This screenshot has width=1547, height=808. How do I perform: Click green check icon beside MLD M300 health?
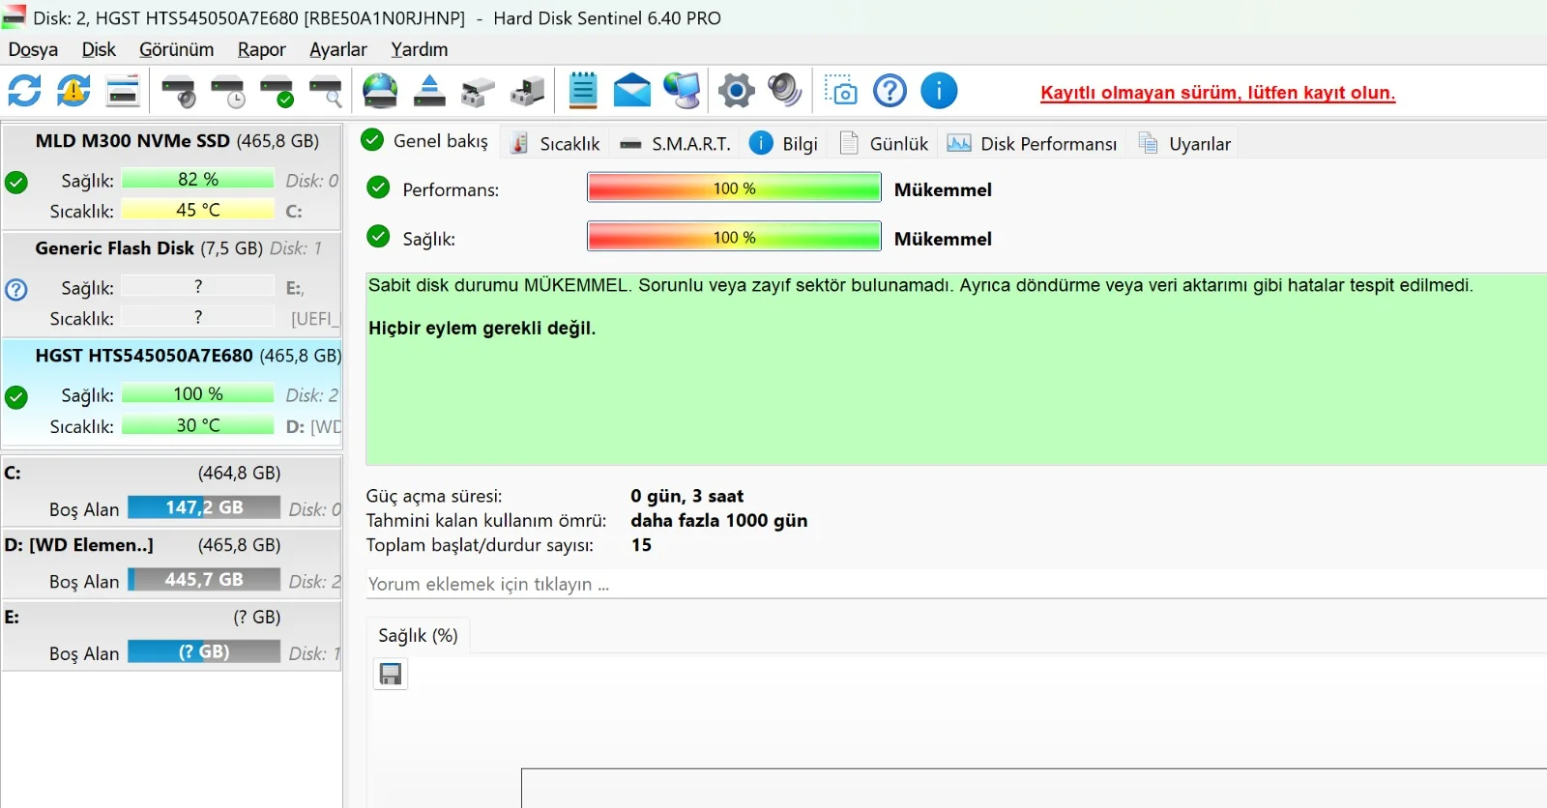click(16, 182)
